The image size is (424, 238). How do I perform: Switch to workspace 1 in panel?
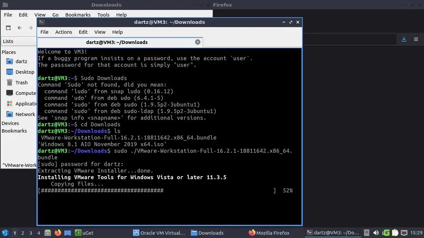(15, 233)
